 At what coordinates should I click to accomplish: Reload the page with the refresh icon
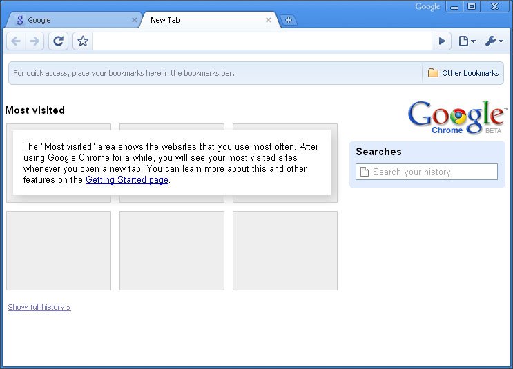tap(59, 41)
